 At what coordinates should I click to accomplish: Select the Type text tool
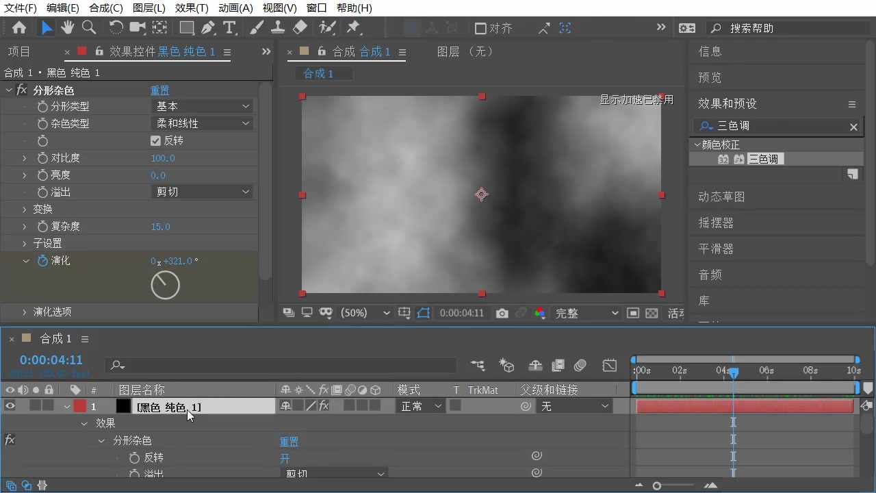click(x=229, y=27)
